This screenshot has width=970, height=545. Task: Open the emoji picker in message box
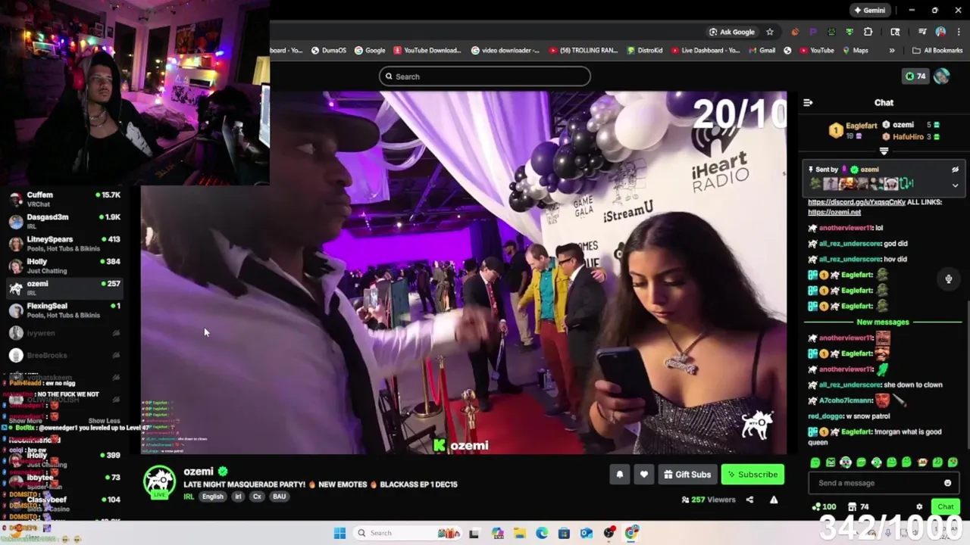947,483
